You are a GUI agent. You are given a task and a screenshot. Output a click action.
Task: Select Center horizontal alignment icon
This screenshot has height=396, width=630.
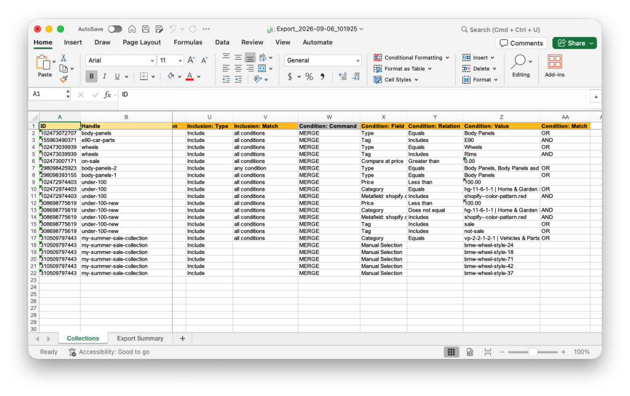tap(238, 68)
